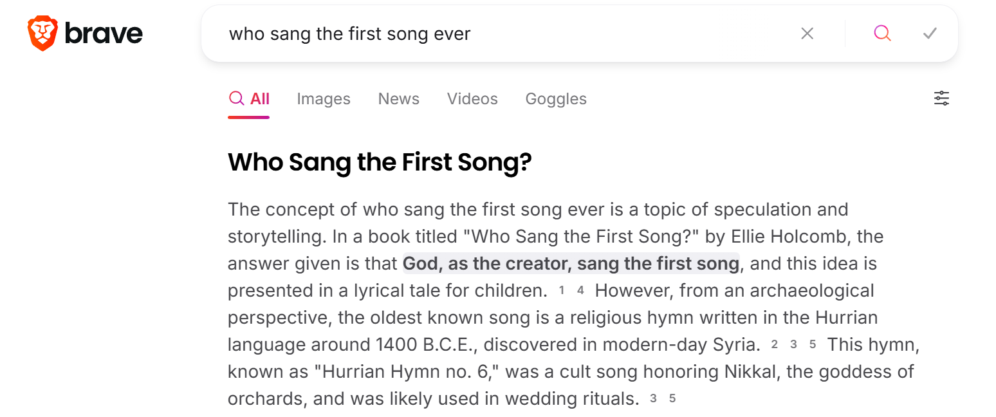Open citation 2 after "modern-day Syria"
This screenshot has height=417, width=996.
775,345
